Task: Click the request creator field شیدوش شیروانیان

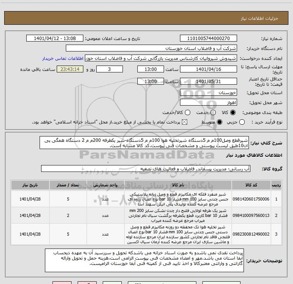Action: point(161,58)
